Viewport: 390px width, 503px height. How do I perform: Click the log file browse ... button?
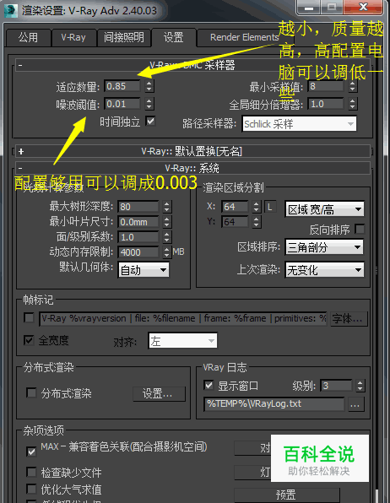point(355,404)
